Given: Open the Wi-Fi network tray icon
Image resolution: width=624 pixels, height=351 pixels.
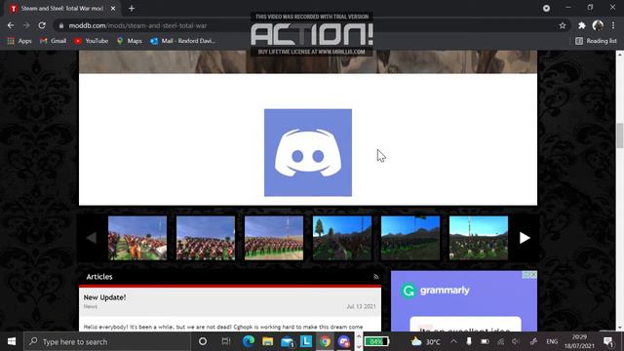Looking at the screenshot, I should tap(500, 341).
